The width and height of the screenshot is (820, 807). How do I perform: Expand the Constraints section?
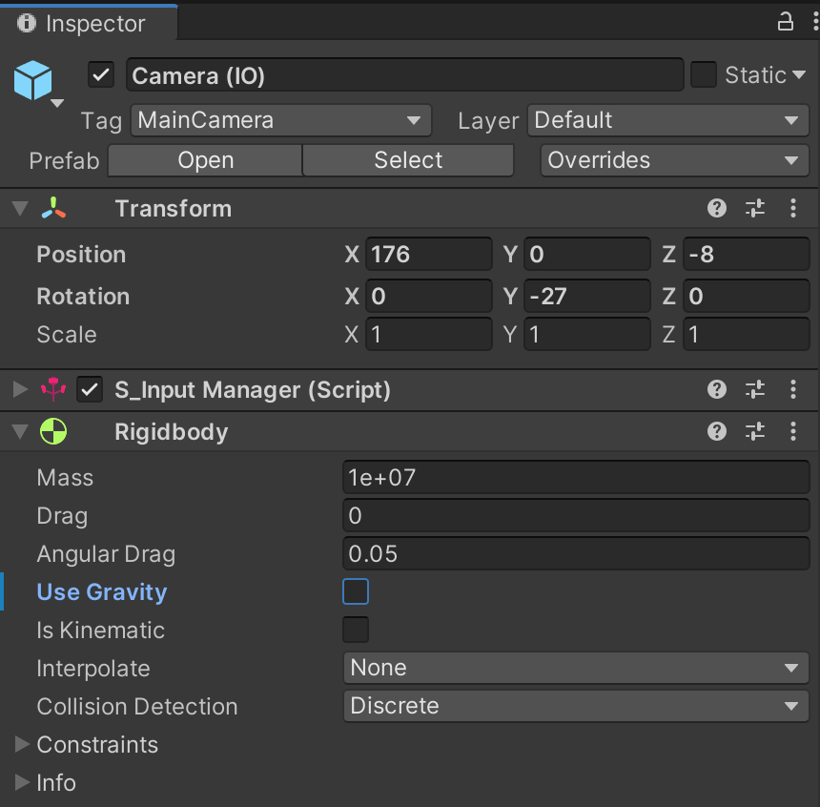pos(23,744)
